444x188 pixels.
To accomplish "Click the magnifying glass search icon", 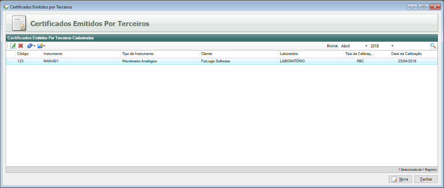I will (433, 46).
